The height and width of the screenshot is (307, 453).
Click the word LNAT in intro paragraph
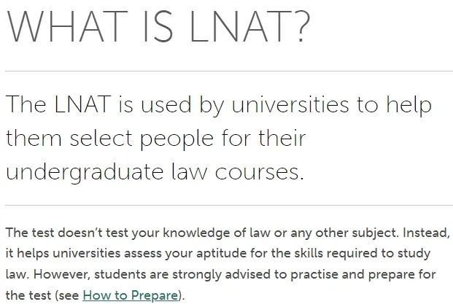(83, 104)
